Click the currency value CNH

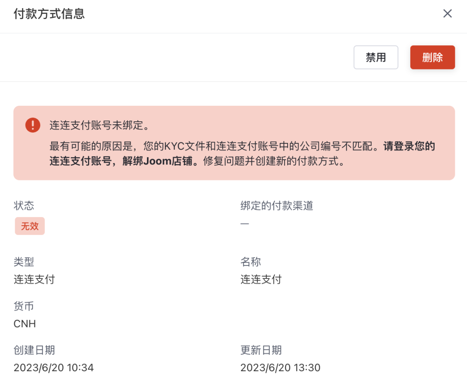click(x=24, y=324)
